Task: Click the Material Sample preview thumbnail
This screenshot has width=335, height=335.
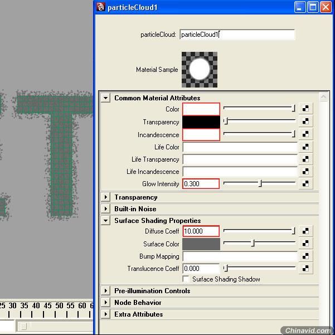Action: [x=200, y=70]
